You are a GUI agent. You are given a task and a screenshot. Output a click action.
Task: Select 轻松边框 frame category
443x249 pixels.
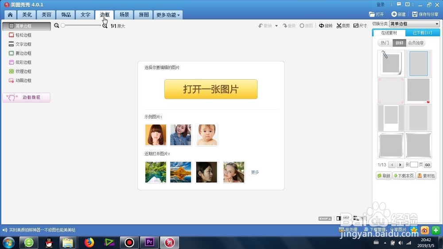point(20,35)
